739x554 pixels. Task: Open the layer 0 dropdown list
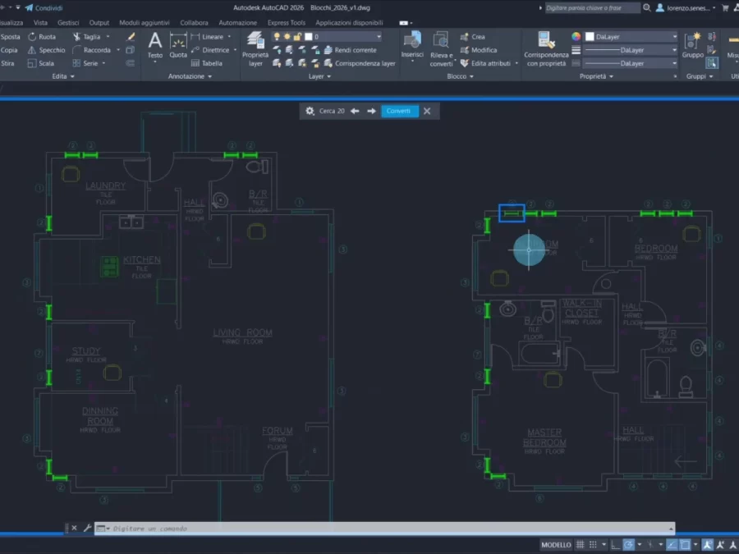click(x=379, y=36)
